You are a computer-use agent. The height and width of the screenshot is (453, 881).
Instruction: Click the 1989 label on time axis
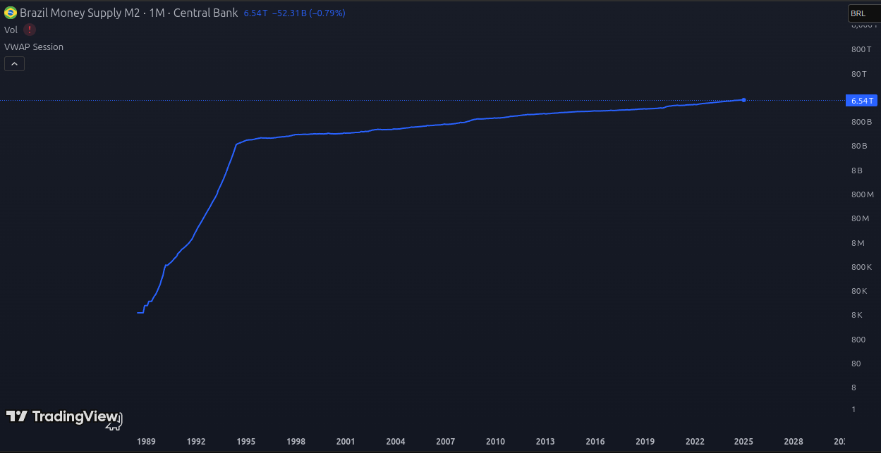click(146, 442)
